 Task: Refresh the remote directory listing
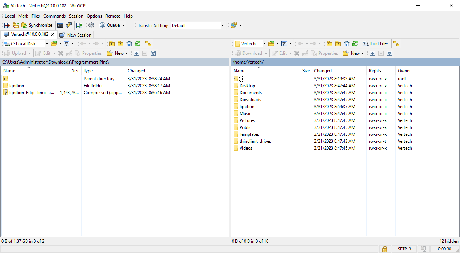[355, 43]
